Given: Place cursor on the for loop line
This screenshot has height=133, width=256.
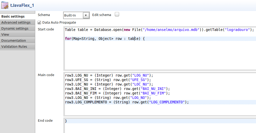Looking at the screenshot, I should point(105,39).
